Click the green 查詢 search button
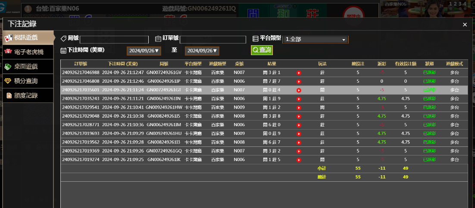The image size is (475, 208). [262, 50]
